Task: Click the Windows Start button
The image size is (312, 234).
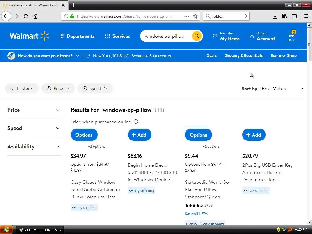Action: (6, 229)
